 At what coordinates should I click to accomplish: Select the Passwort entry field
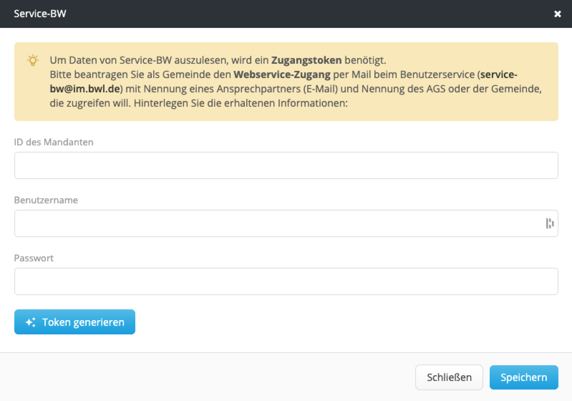(x=286, y=281)
